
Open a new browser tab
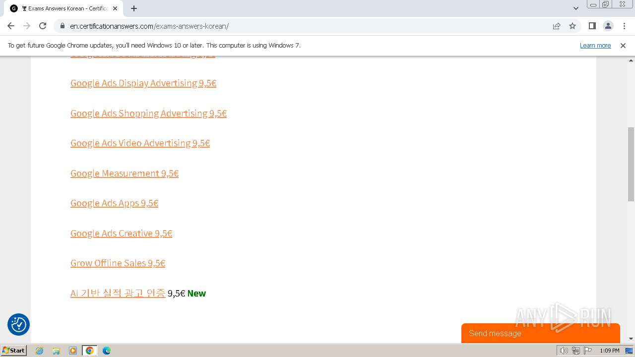click(x=134, y=8)
